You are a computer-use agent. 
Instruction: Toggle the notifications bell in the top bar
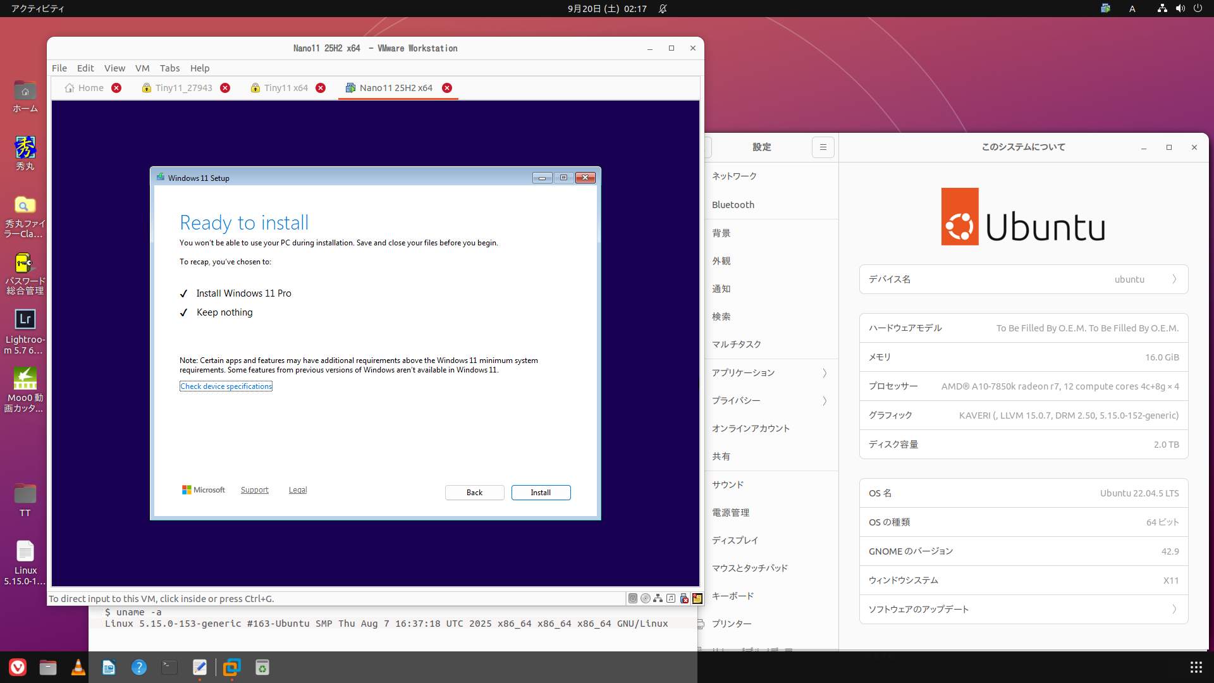tap(663, 9)
